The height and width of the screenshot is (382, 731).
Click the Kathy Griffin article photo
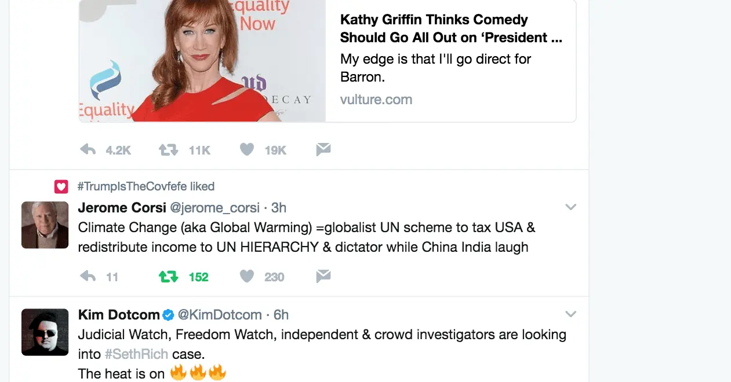pyautogui.click(x=202, y=61)
